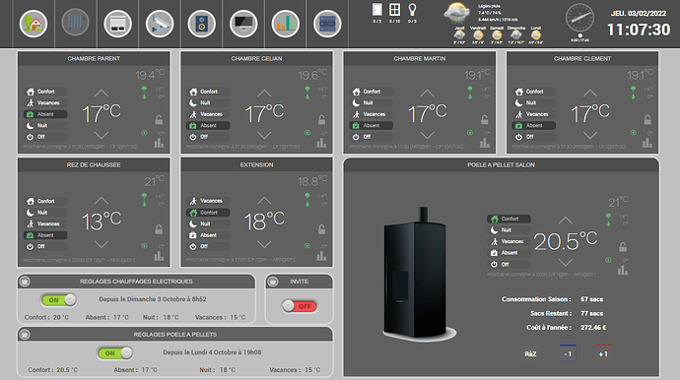Select Confort mode in Chambre Celian
Image resolution: width=680 pixels, height=380 pixels.
point(208,92)
